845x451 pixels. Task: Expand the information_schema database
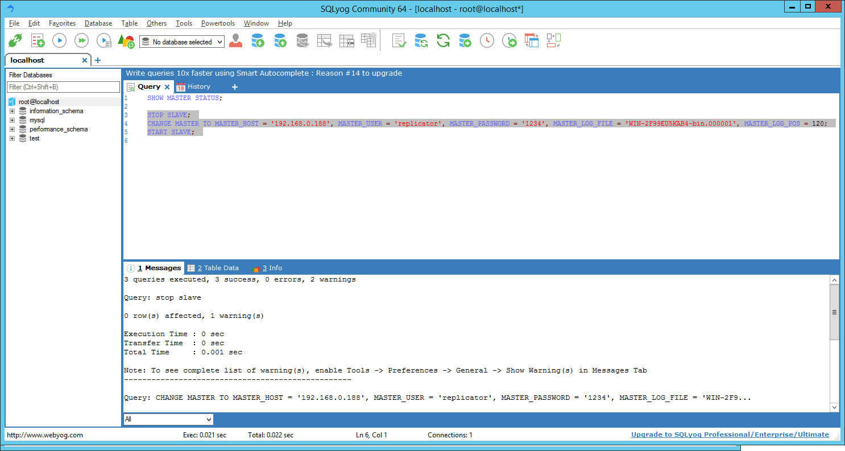(12, 111)
